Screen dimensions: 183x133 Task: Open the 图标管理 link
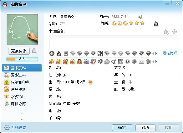pos(170,53)
